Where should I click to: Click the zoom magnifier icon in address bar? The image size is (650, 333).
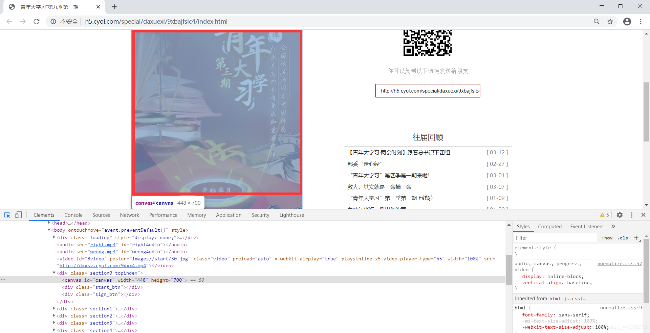point(597,21)
